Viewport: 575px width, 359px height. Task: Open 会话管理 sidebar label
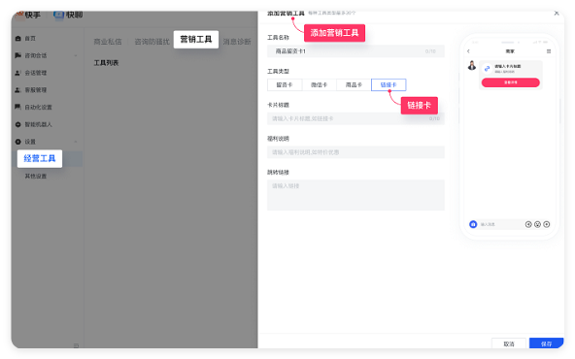(36, 73)
